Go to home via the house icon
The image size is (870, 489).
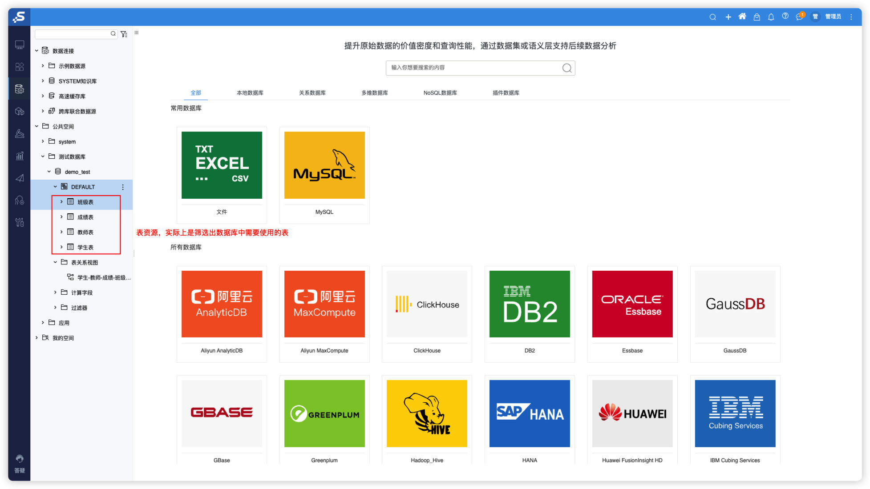(x=742, y=16)
